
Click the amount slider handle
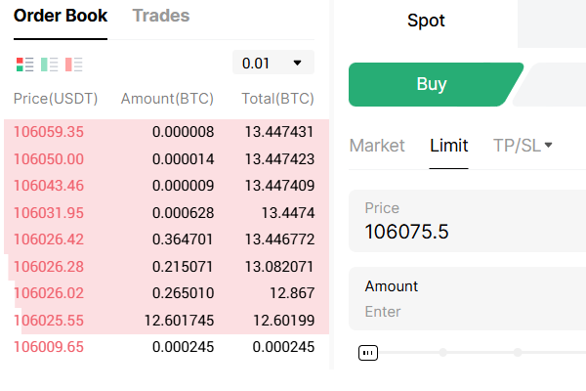tap(368, 352)
